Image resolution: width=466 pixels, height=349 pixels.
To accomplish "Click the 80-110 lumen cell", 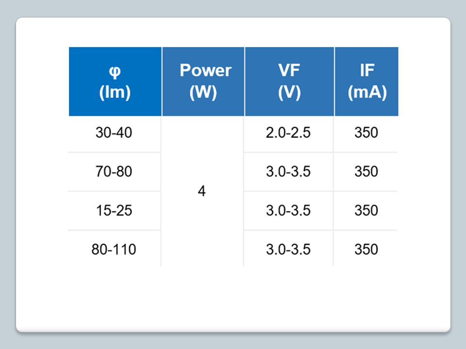I will click(x=114, y=250).
